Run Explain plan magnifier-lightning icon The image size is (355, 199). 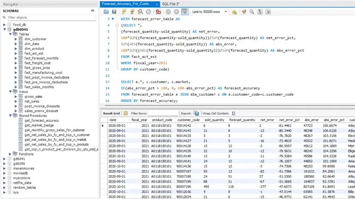pos(140,12)
